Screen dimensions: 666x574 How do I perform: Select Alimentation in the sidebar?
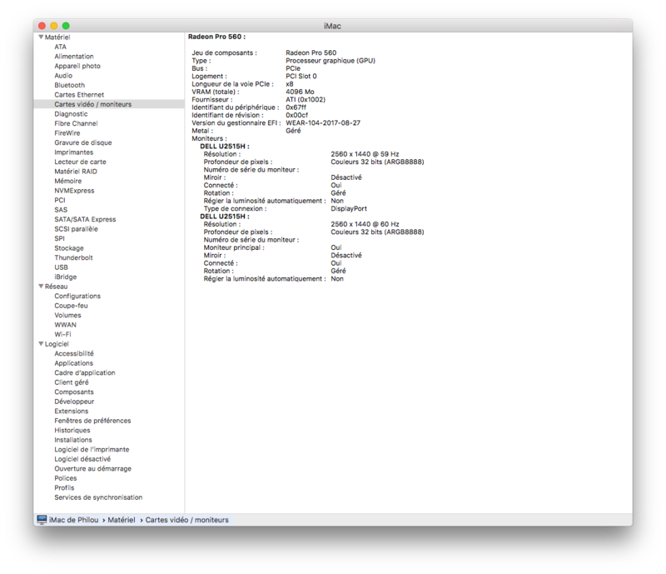74,56
